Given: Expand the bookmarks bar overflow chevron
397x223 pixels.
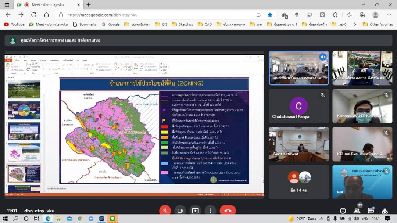Looking at the screenshot, I should tap(355, 24).
